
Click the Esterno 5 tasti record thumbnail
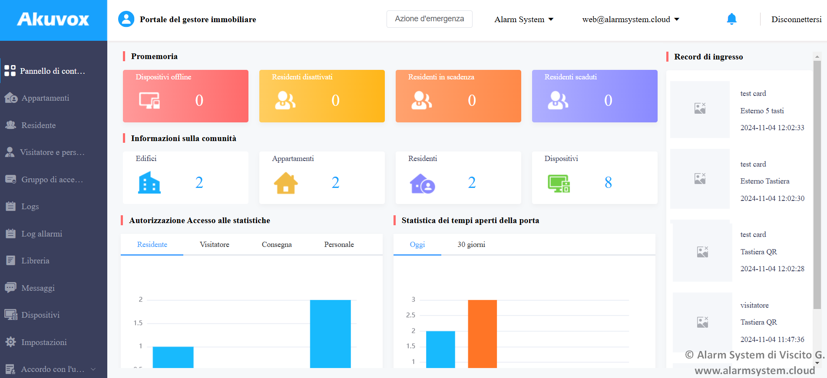tap(700, 109)
